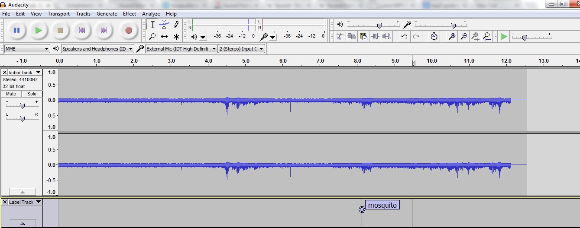Select the Multi-Tool asterisk icon
The image size is (580, 228).
[176, 37]
